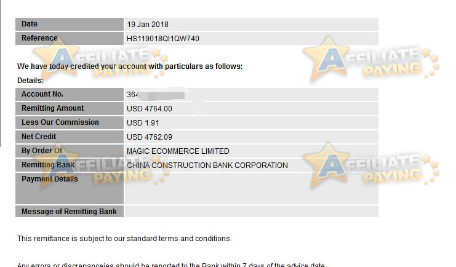Click the Remitting Amount USD 4764.00 value
456x267 pixels.
coord(150,109)
